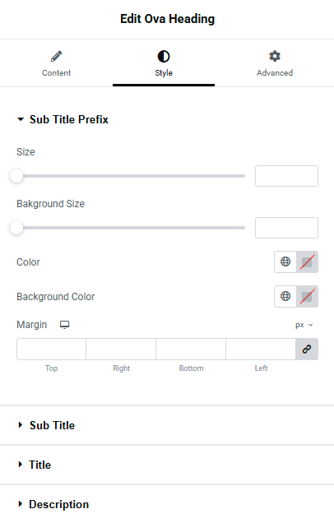Open the Background Color picker swatch
Viewport: 334px width, 523px height.
(x=308, y=296)
